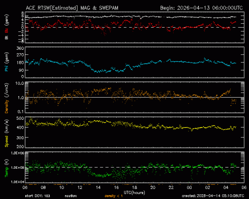Select the "Begin: 2026-04-13 06:00:00UTC" text

(x=201, y=8)
